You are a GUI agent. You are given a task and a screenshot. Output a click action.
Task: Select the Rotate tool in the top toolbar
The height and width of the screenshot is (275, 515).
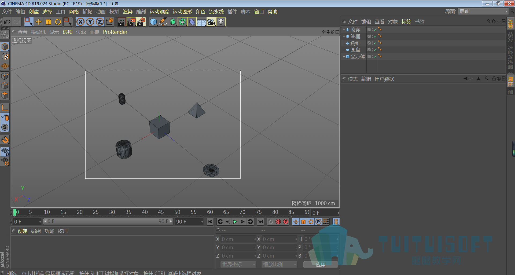coord(58,22)
